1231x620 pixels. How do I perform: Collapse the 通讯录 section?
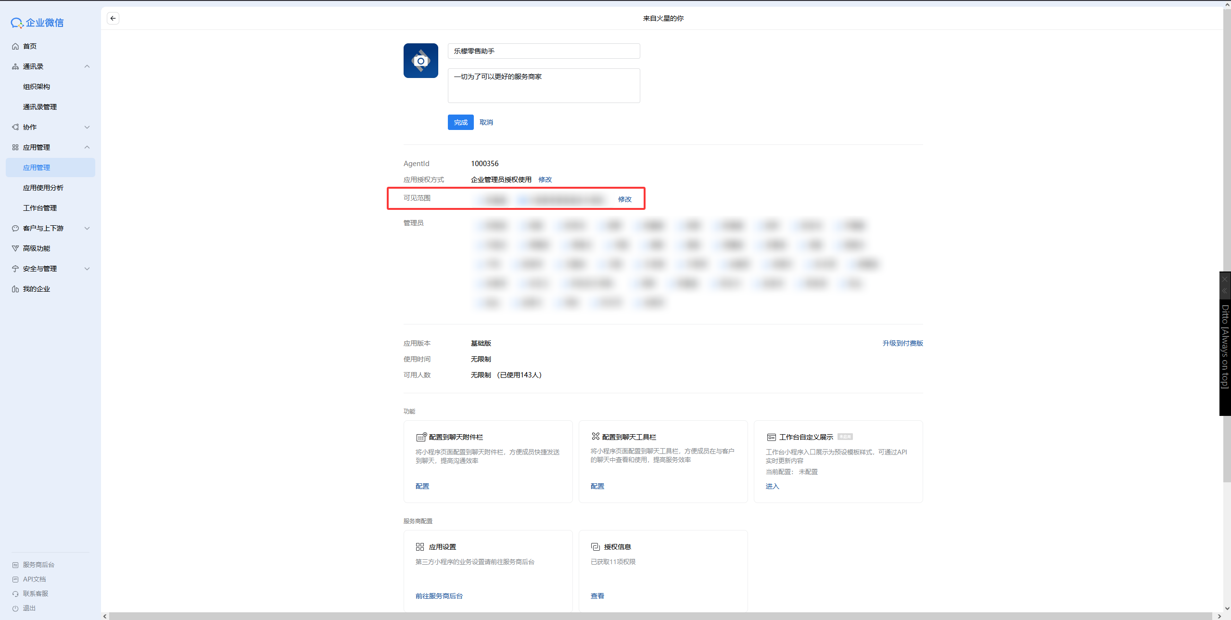click(87, 66)
